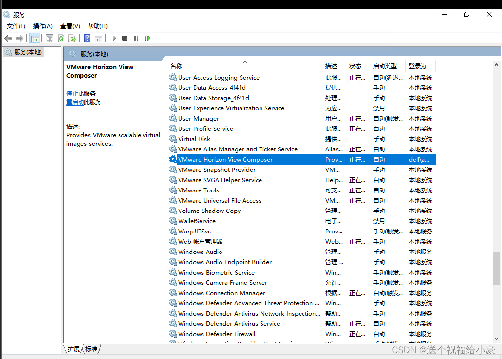502x359 pixels.
Task: Select VMware Snapshot Provider row
Action: [x=302, y=169]
